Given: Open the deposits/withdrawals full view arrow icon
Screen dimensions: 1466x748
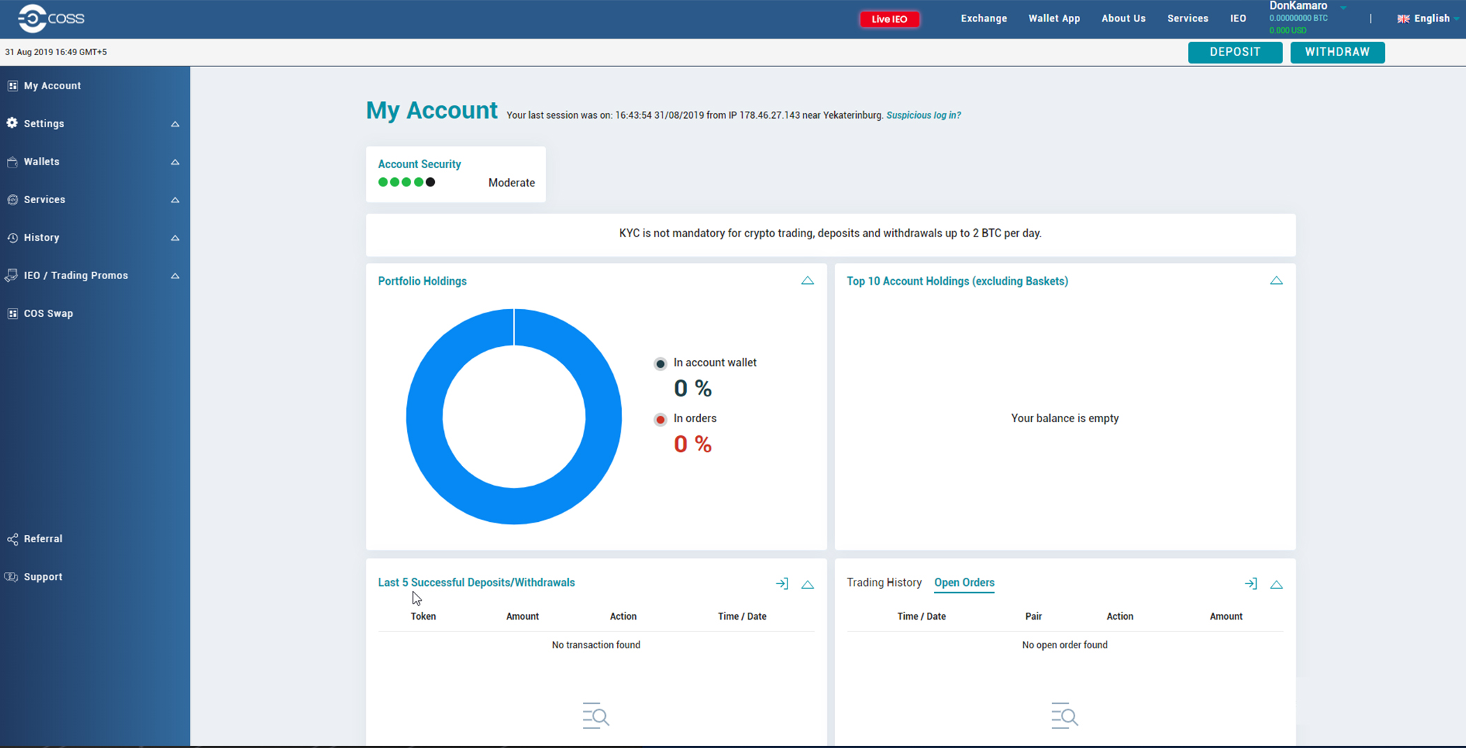Looking at the screenshot, I should (782, 583).
